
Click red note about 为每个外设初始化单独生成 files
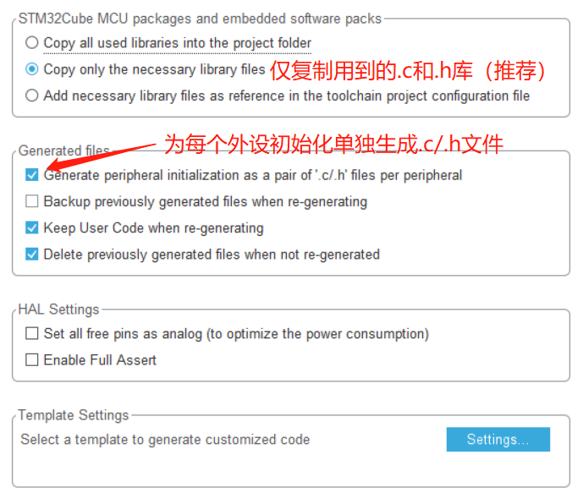333,144
